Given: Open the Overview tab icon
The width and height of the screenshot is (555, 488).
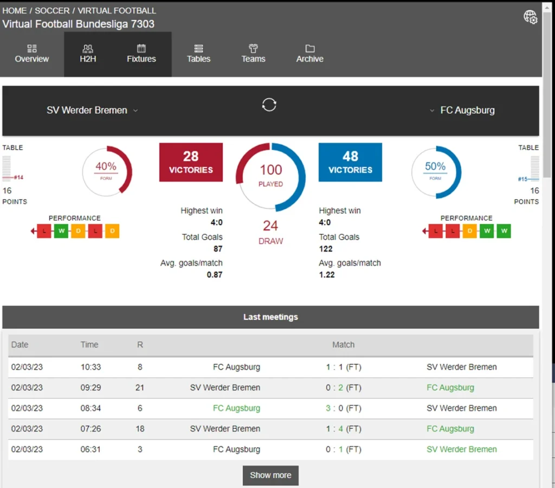Looking at the screenshot, I should pos(31,48).
